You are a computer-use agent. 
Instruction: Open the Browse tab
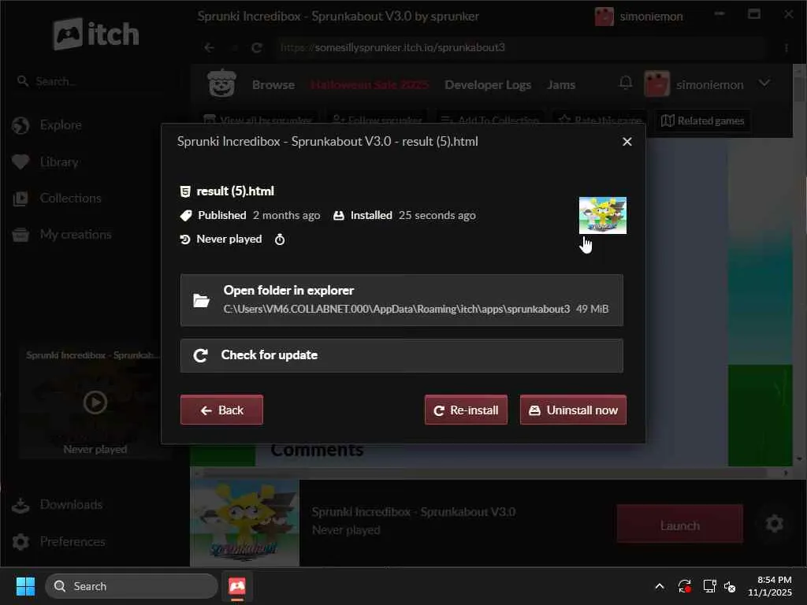pos(273,85)
